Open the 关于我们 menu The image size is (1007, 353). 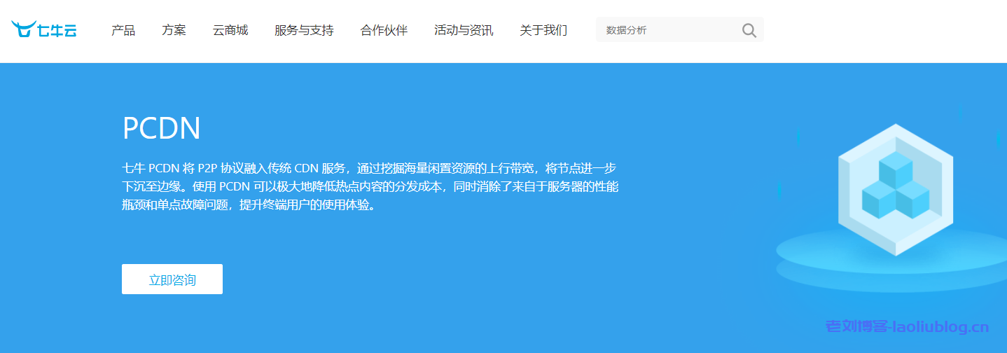[543, 30]
